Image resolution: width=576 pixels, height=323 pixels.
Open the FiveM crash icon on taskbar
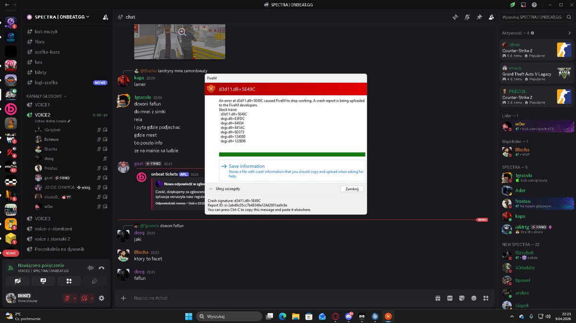(x=388, y=316)
